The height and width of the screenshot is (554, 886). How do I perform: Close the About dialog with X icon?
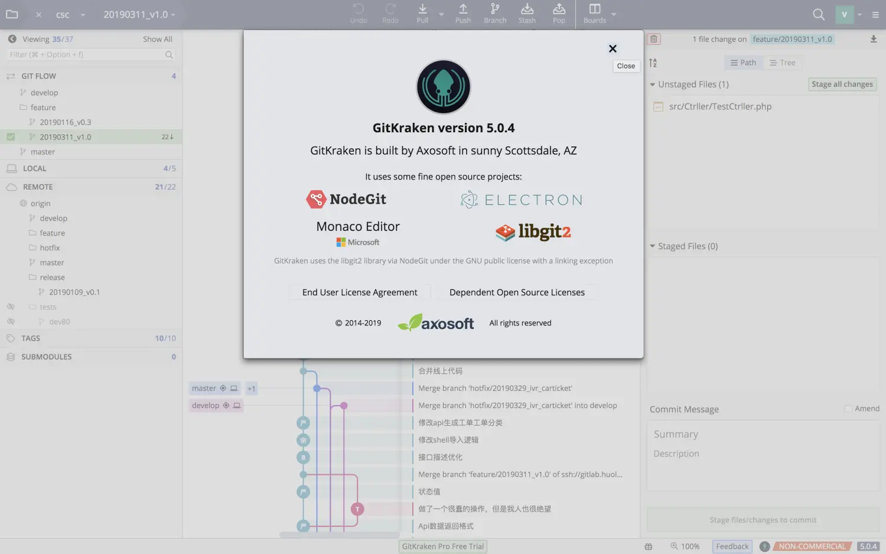click(613, 48)
